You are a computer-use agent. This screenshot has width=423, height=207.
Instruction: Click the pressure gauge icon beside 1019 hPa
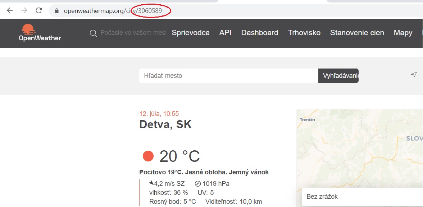click(x=197, y=184)
